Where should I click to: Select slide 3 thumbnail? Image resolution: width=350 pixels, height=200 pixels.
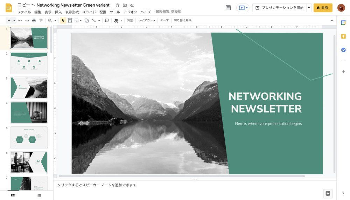29,88
